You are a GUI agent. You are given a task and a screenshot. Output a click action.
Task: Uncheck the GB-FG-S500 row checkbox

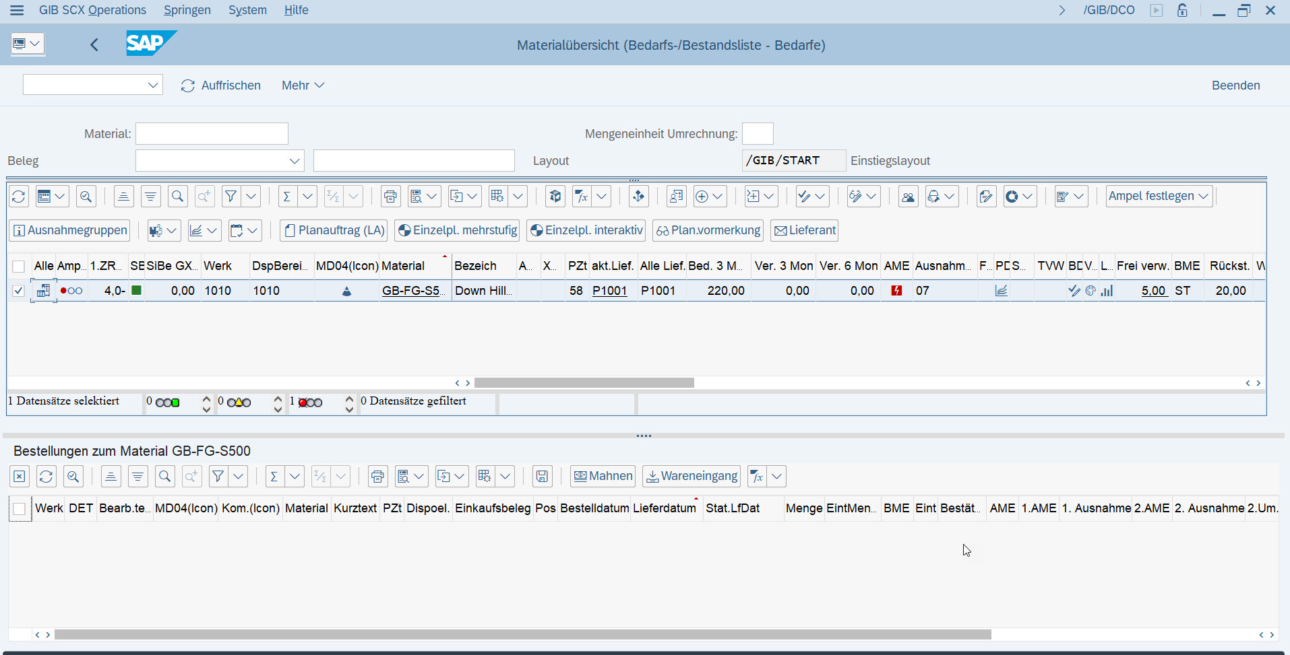[x=19, y=291]
